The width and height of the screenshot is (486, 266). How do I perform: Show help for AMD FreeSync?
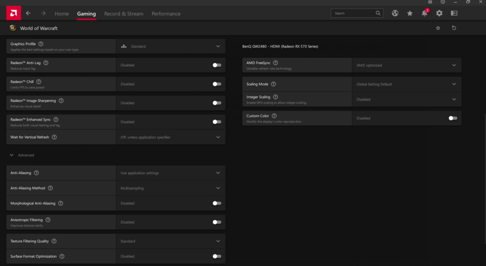click(276, 63)
